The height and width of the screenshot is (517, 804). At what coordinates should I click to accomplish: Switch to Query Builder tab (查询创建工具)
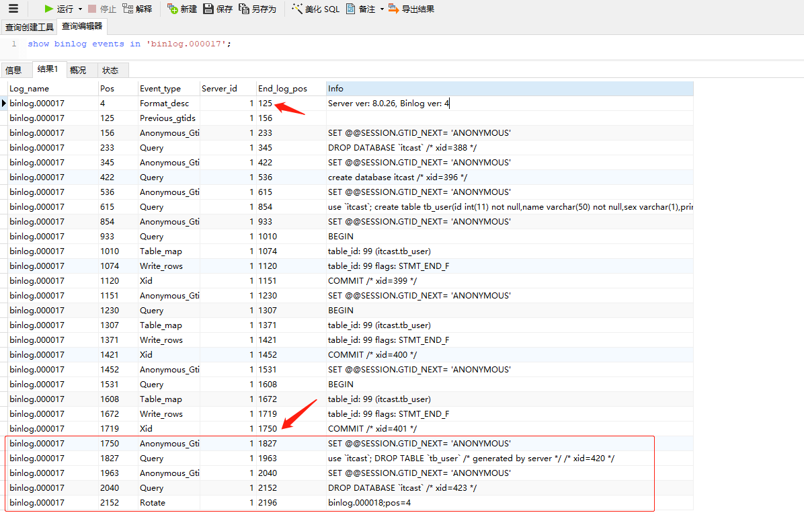click(29, 27)
